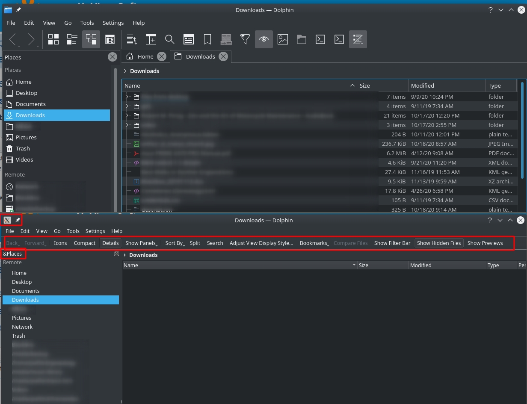Toggle the Show Hidden Files text button
The height and width of the screenshot is (404, 527).
tap(439, 243)
